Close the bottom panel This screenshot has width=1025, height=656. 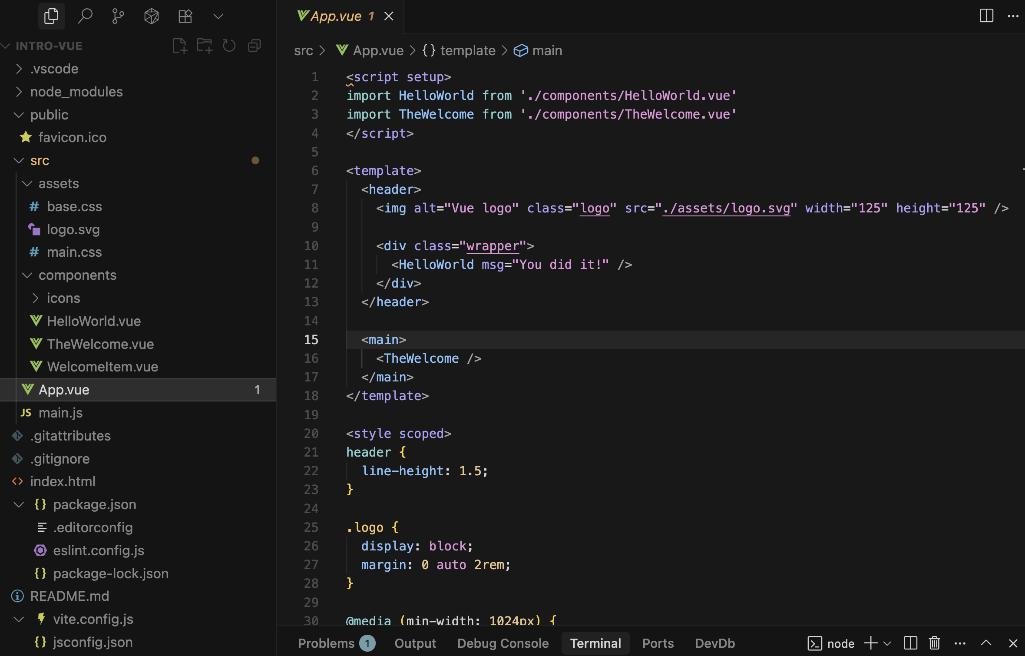tap(1013, 643)
